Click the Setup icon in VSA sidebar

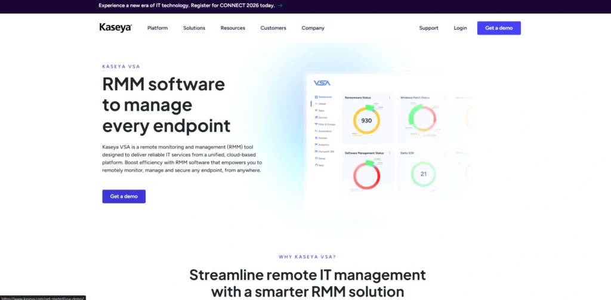(x=316, y=159)
